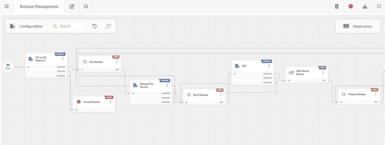Click ACCEPTED output of RFC & FSC Approval
The height and width of the screenshot is (145, 385).
click(61, 67)
